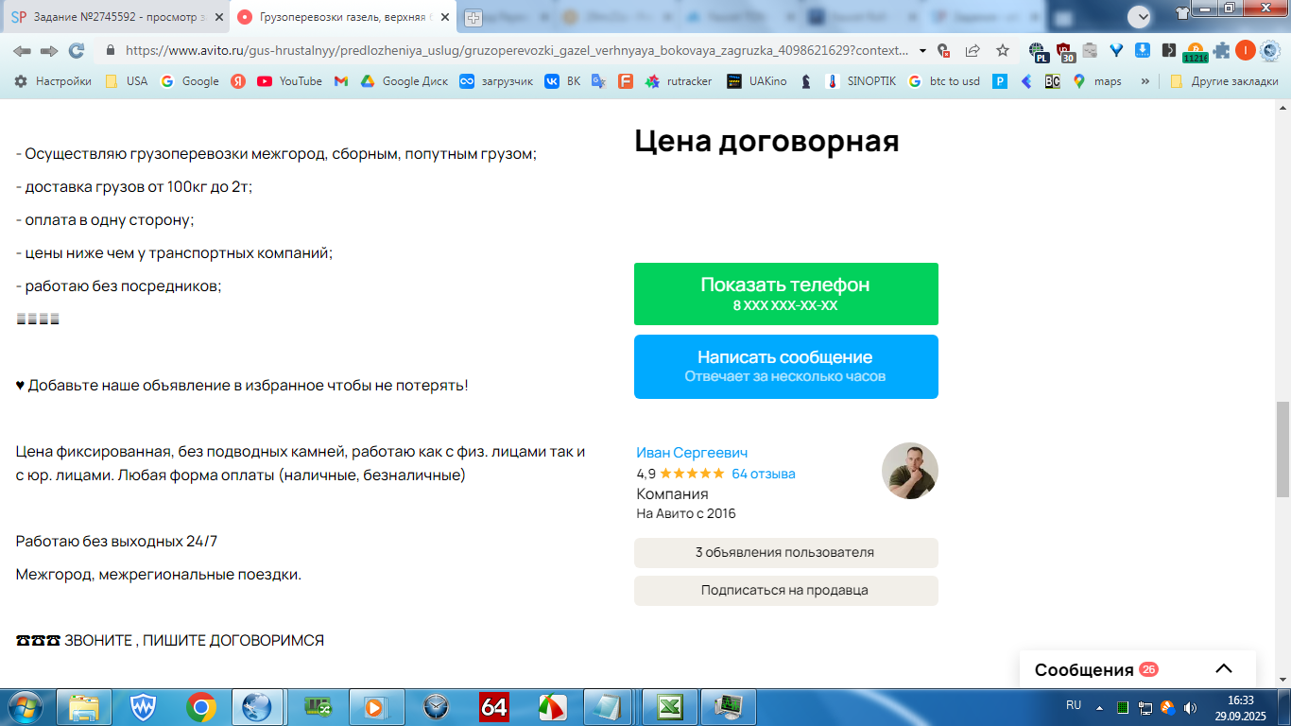Viewport: 1291px width, 726px height.
Task: Open the Настройки bookmark
Action: 53,81
